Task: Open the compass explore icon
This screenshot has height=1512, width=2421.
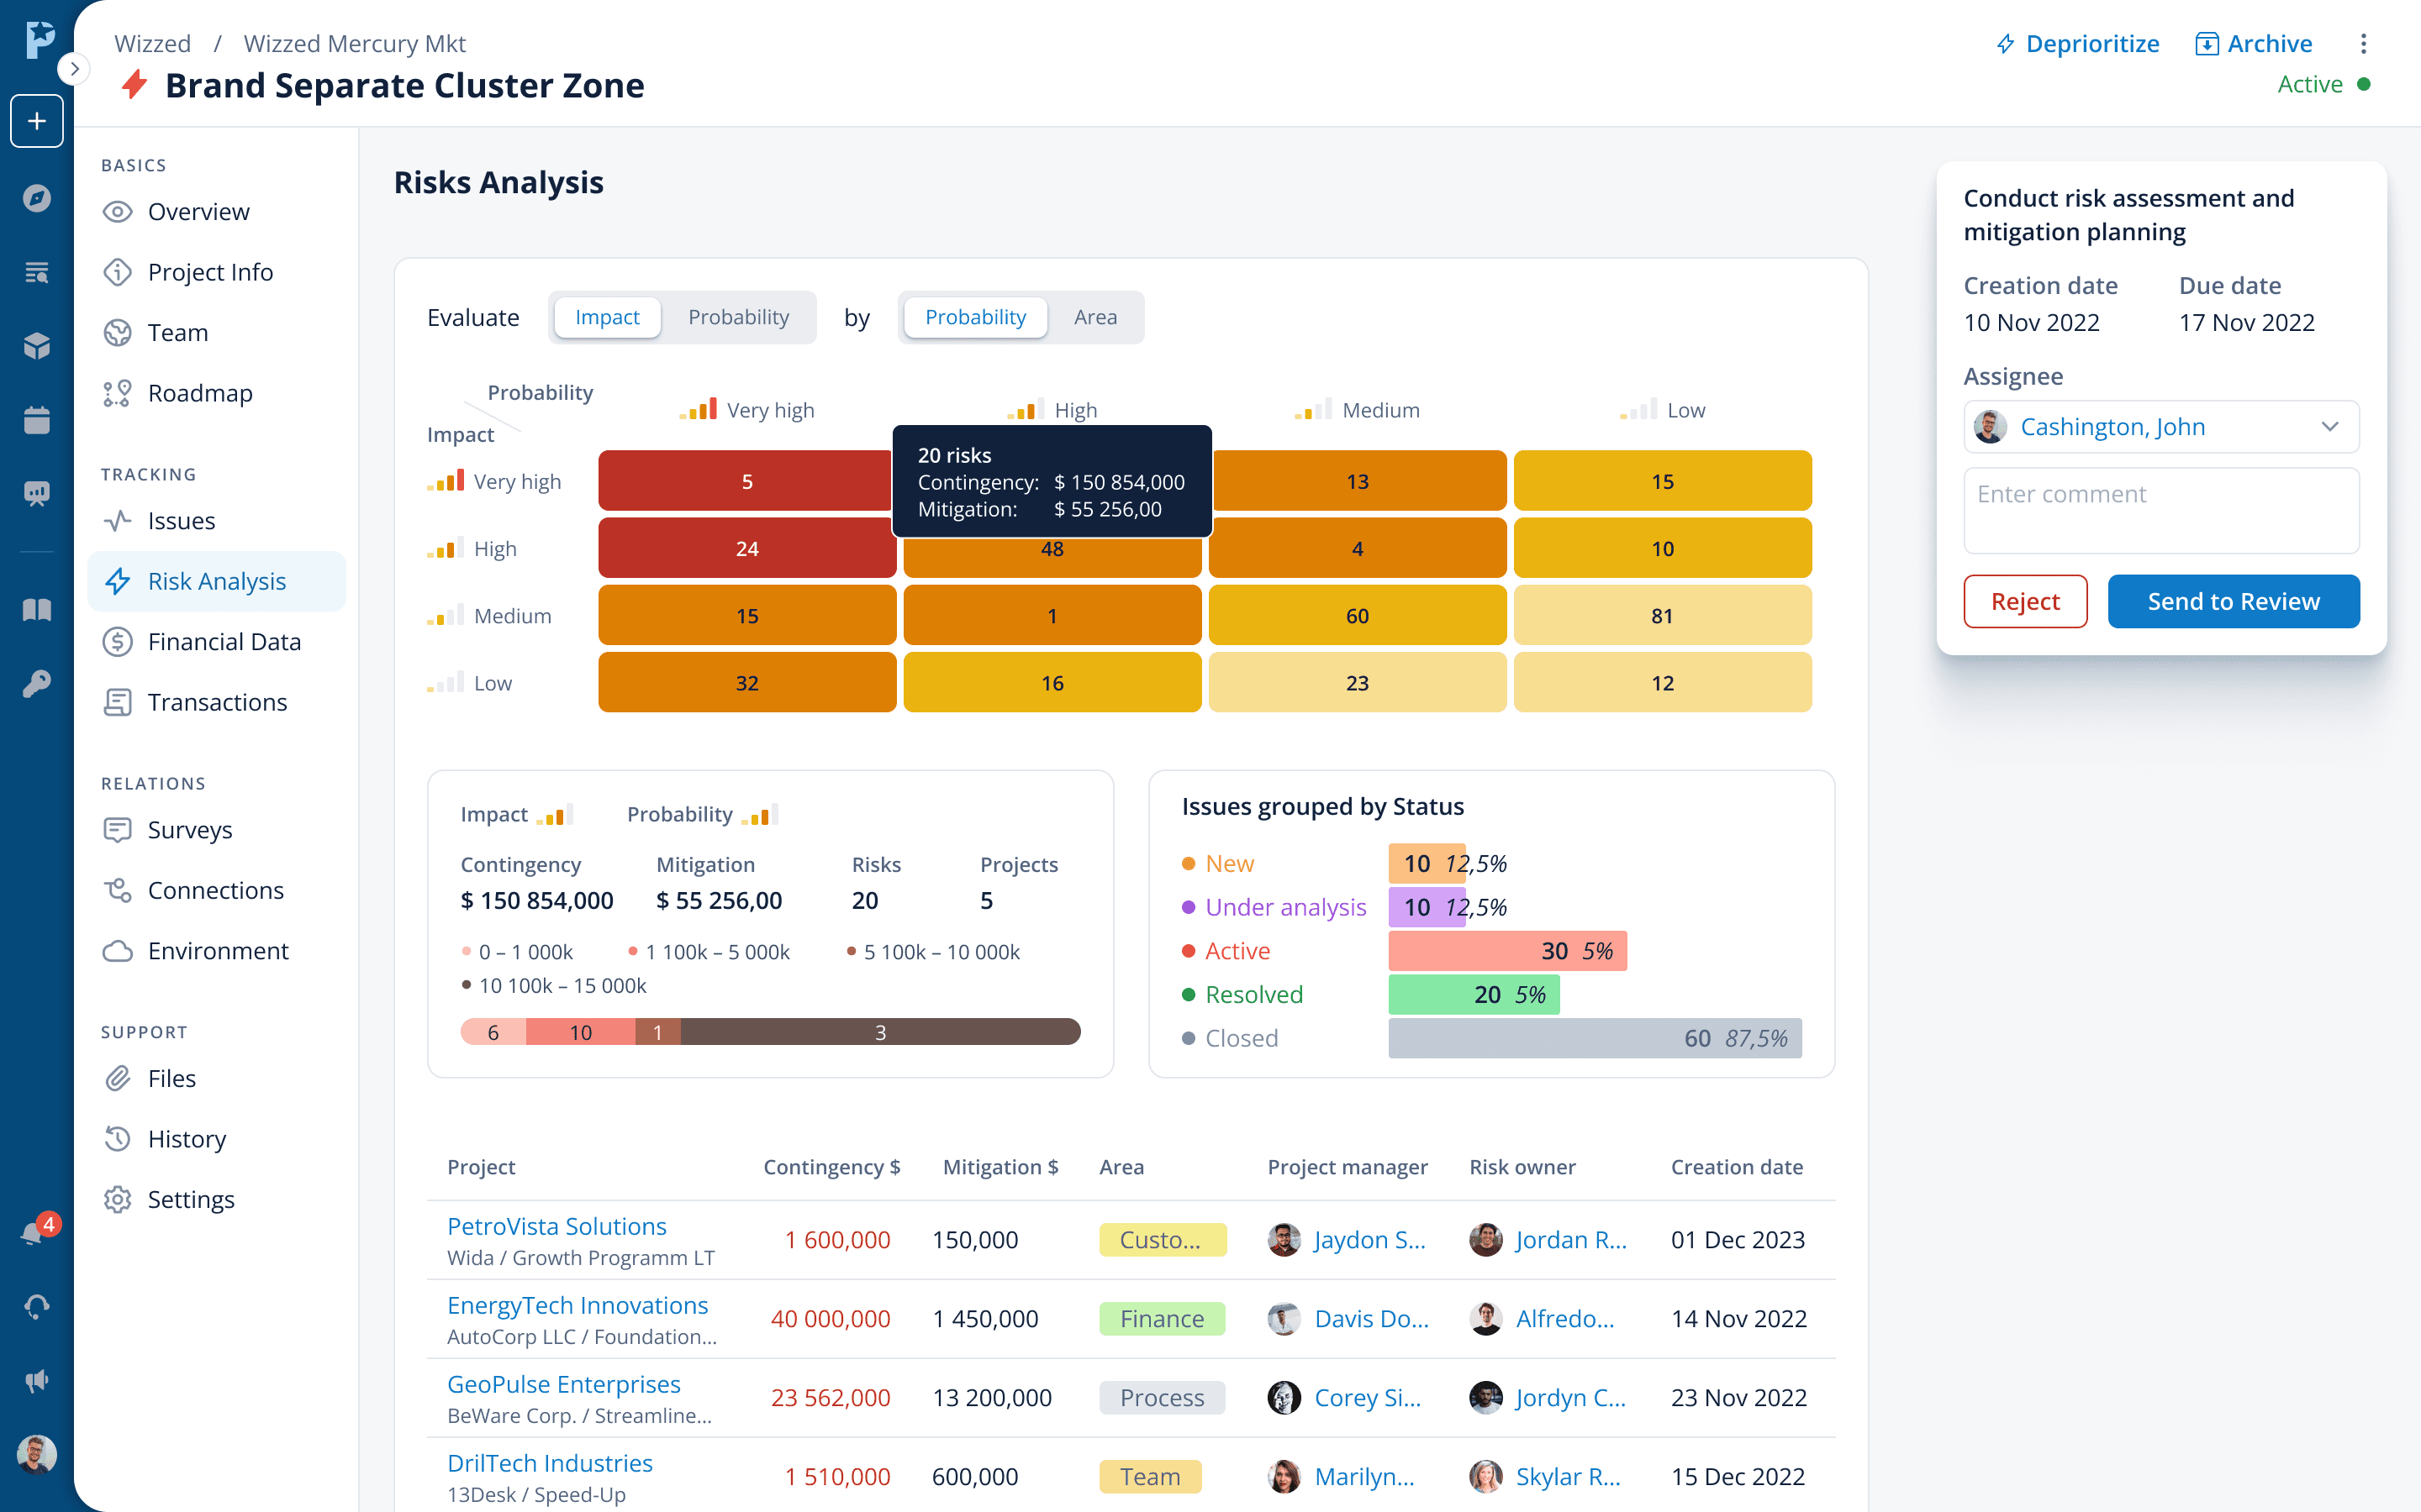Action: click(x=37, y=198)
